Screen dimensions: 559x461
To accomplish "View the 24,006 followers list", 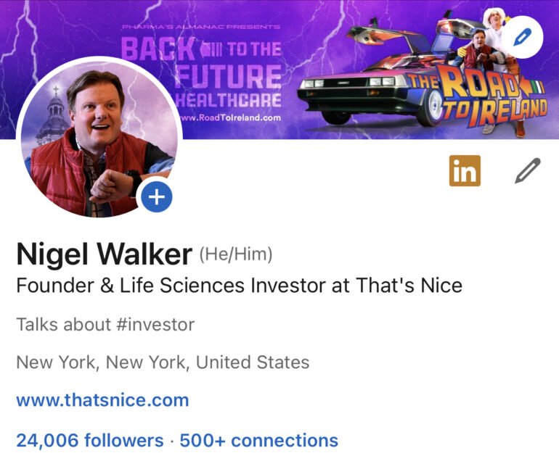I will 90,440.
